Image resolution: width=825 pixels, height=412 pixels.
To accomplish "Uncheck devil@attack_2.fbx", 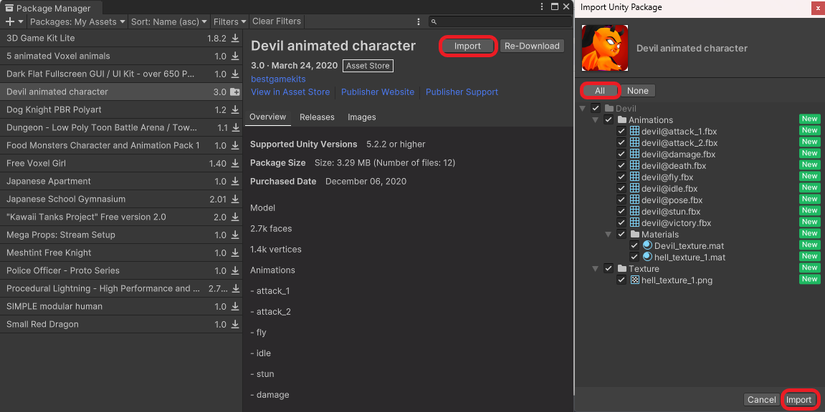I will 621,143.
